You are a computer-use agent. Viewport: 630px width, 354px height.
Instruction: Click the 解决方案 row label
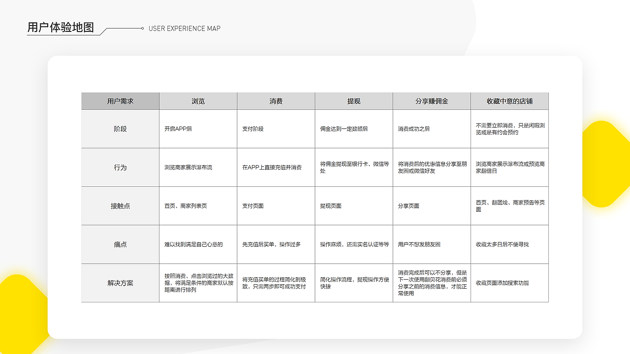(120, 283)
